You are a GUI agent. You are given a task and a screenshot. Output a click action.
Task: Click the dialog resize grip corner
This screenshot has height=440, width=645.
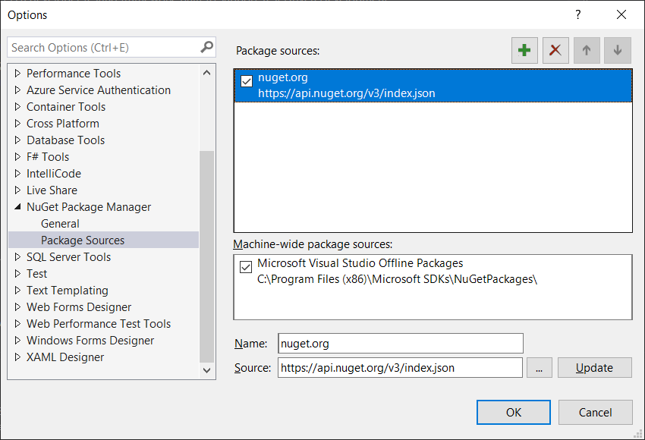[x=638, y=433]
